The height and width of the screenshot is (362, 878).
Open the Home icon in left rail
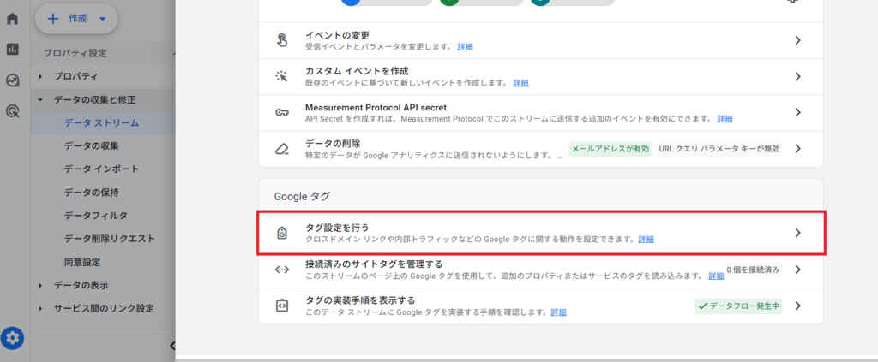(12, 19)
